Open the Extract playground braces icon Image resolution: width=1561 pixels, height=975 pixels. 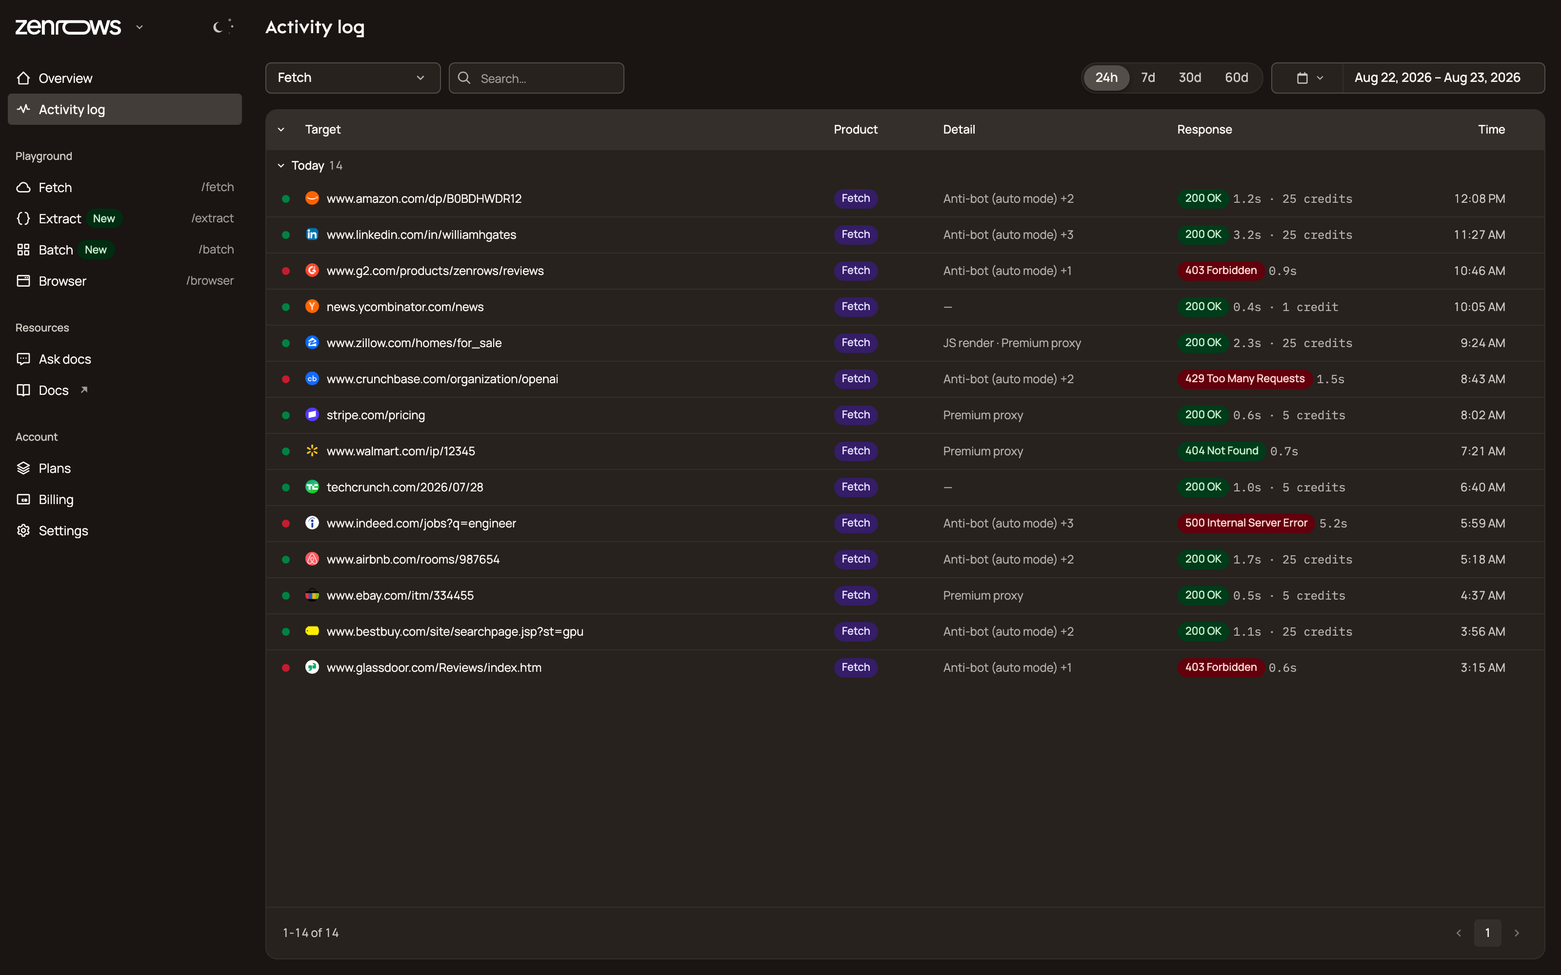24,218
